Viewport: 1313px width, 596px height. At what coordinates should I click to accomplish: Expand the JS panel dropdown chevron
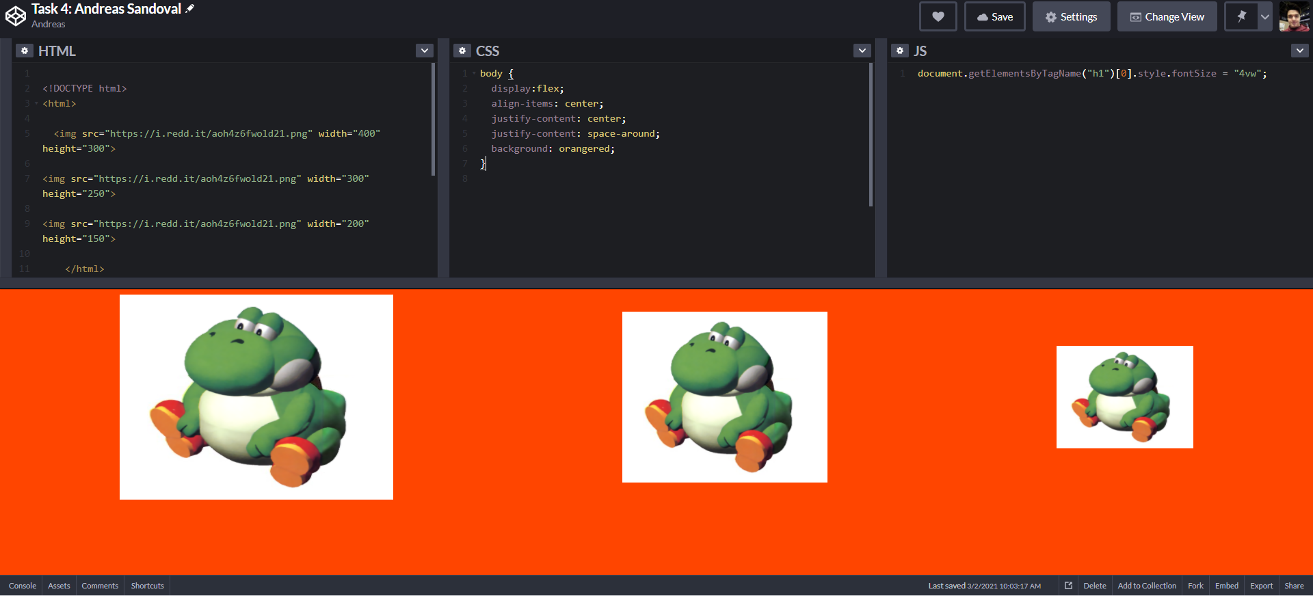1299,51
